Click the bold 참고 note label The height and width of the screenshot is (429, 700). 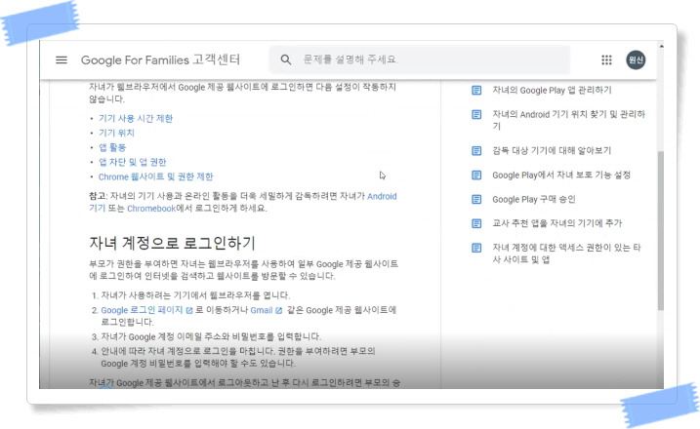click(x=98, y=196)
